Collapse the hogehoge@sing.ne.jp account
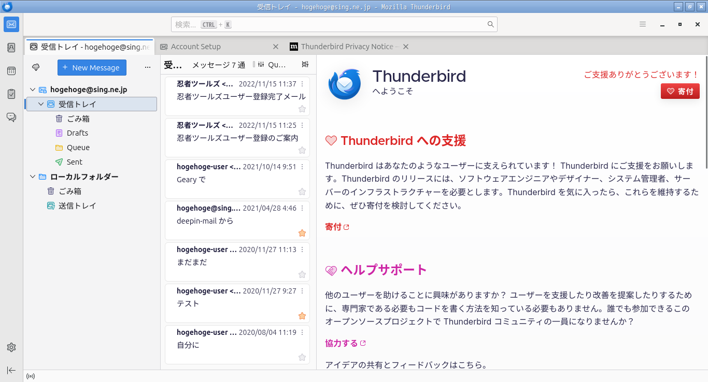This screenshot has width=708, height=382. (x=33, y=90)
